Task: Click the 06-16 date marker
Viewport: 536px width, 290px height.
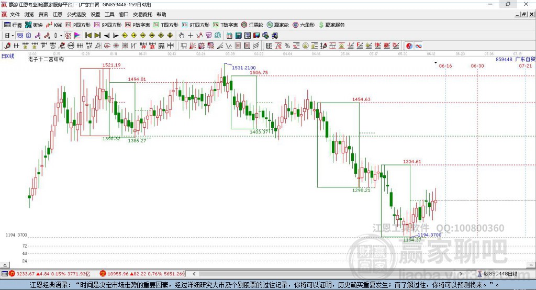Action: pos(445,66)
